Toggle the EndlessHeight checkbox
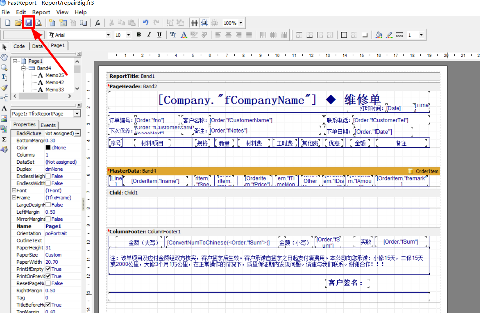 (48, 176)
